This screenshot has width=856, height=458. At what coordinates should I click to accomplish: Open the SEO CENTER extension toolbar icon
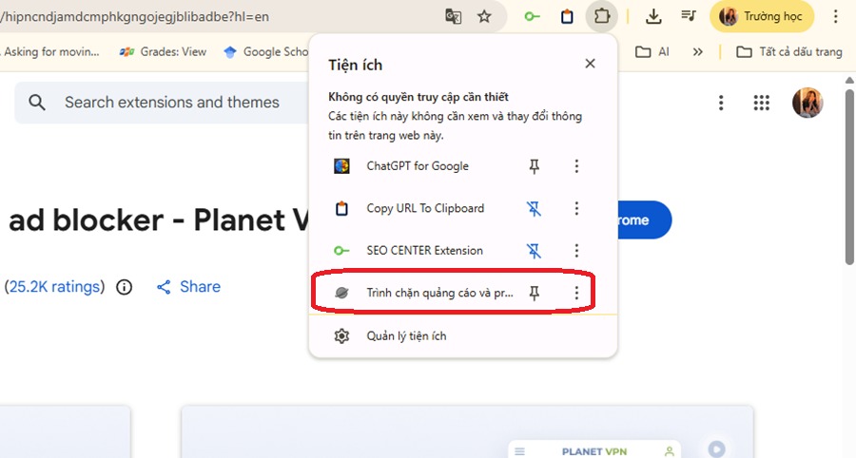pos(534,16)
